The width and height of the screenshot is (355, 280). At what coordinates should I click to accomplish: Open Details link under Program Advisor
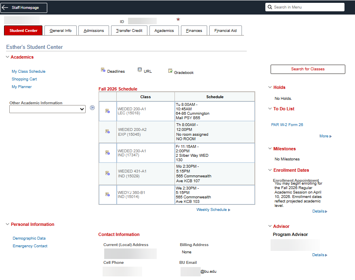[x=320, y=255]
